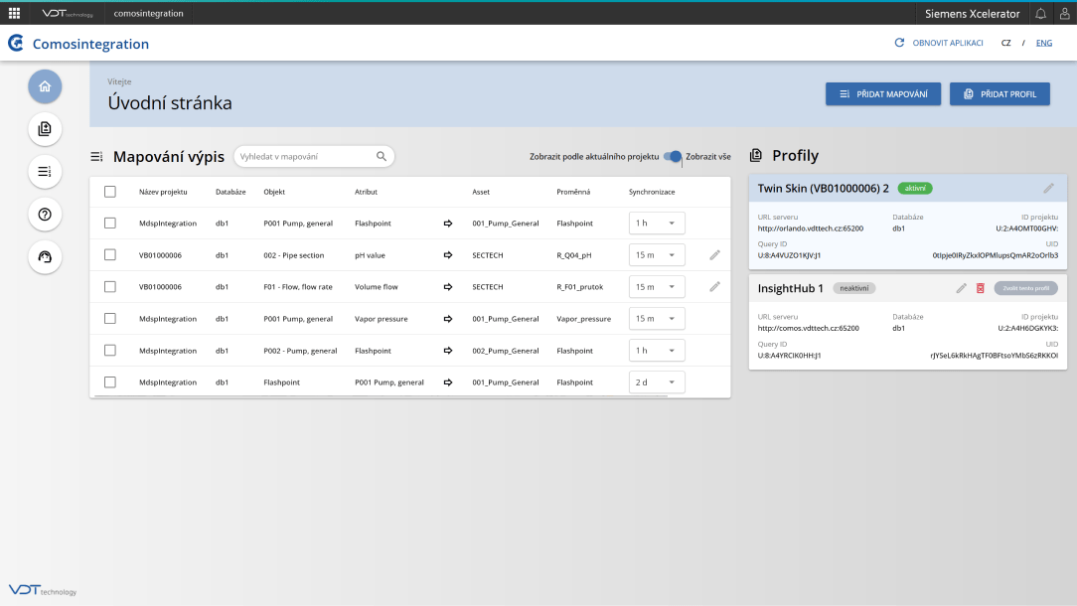
Task: Delete the InsightHub 1 profile
Action: click(x=980, y=288)
